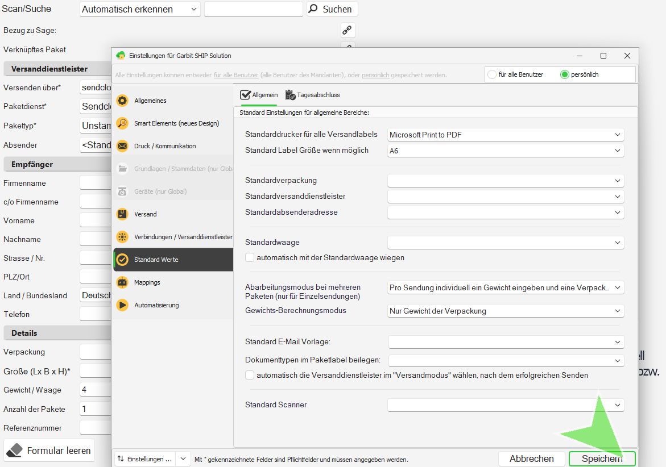The height and width of the screenshot is (467, 666).
Task: Click the magnifier icon on Suchen button
Action: 313,9
